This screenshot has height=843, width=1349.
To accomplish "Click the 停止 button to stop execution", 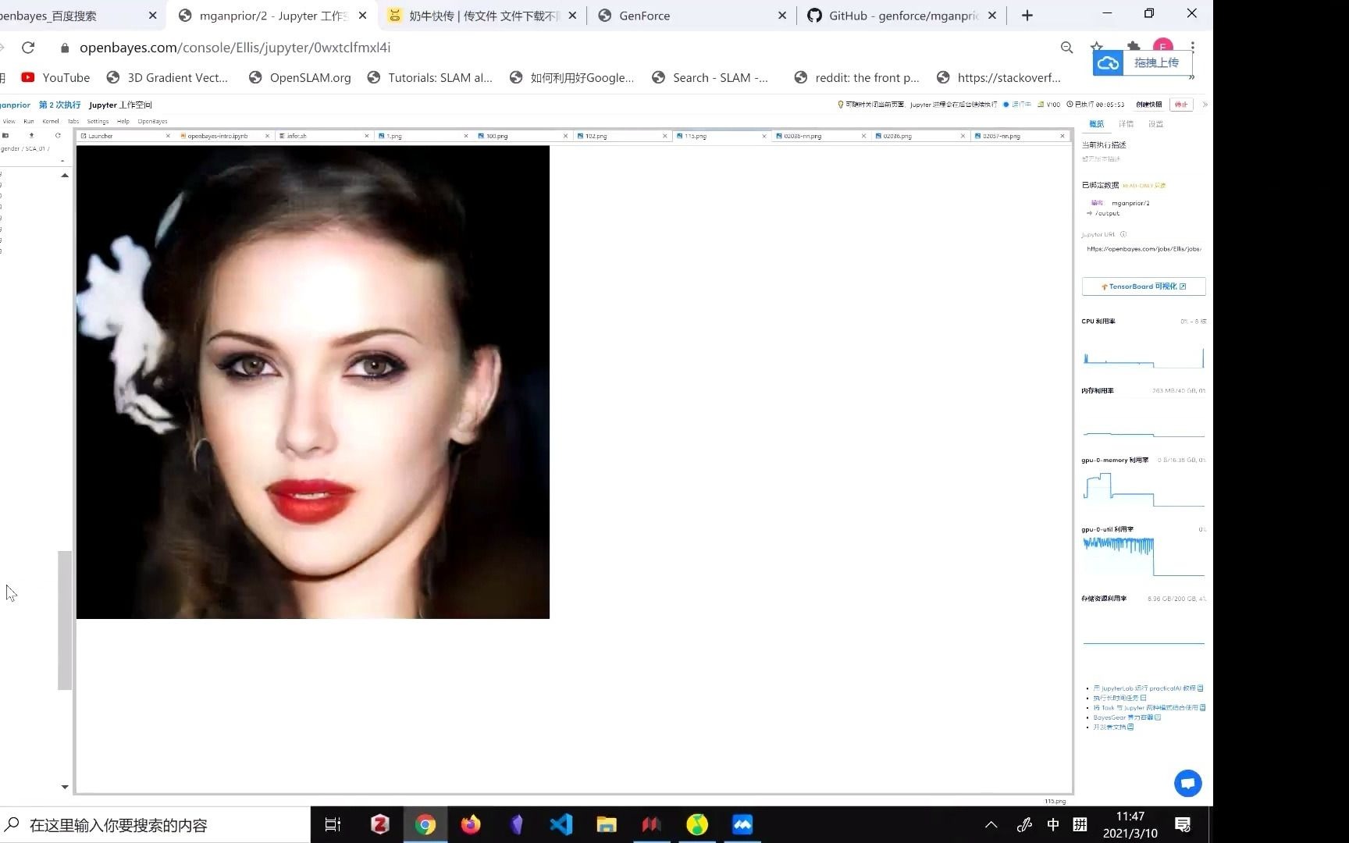I will tap(1180, 104).
